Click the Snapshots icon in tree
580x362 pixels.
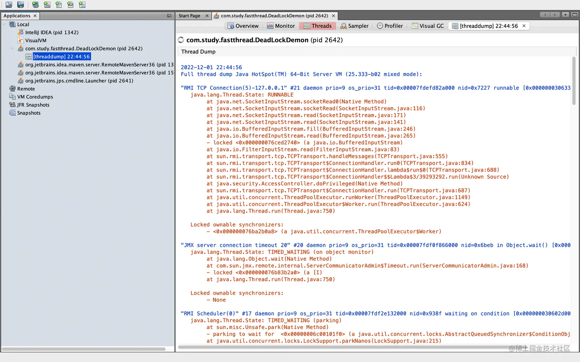pyautogui.click(x=12, y=113)
